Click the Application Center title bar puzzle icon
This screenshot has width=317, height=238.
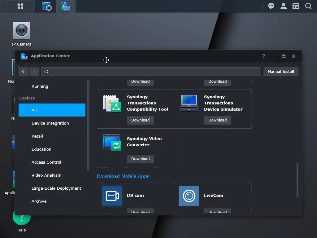coord(24,56)
